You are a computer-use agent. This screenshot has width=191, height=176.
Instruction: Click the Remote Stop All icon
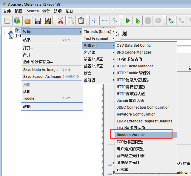[x=181, y=21]
